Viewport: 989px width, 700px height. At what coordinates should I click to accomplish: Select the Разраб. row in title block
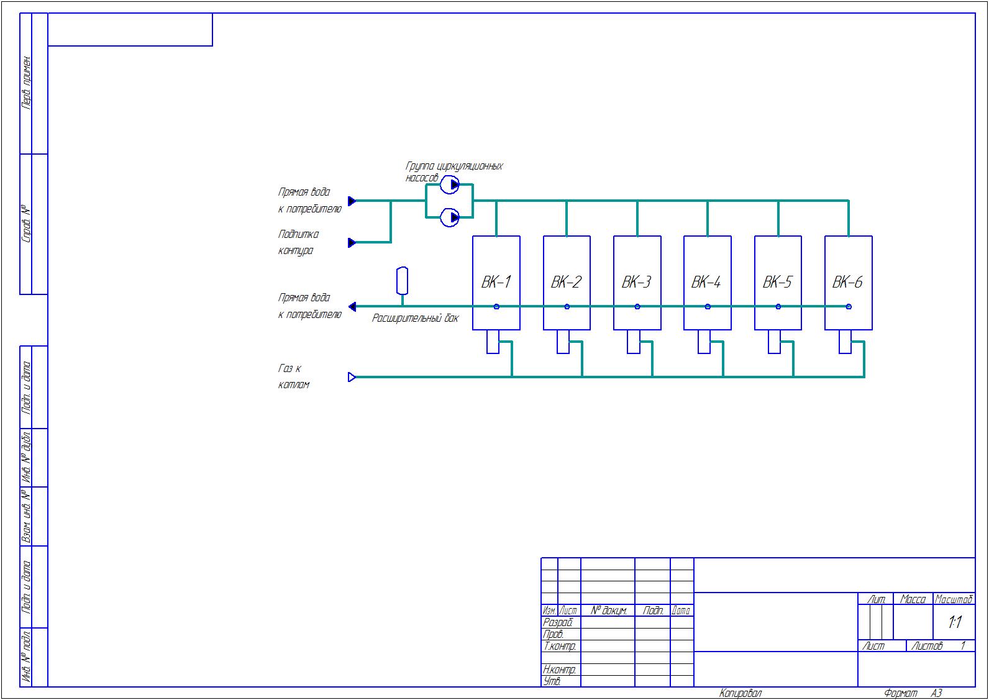point(558,622)
